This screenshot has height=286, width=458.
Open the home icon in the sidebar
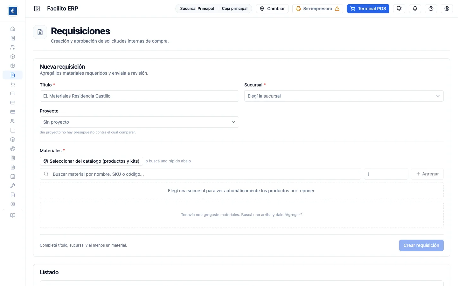13,29
